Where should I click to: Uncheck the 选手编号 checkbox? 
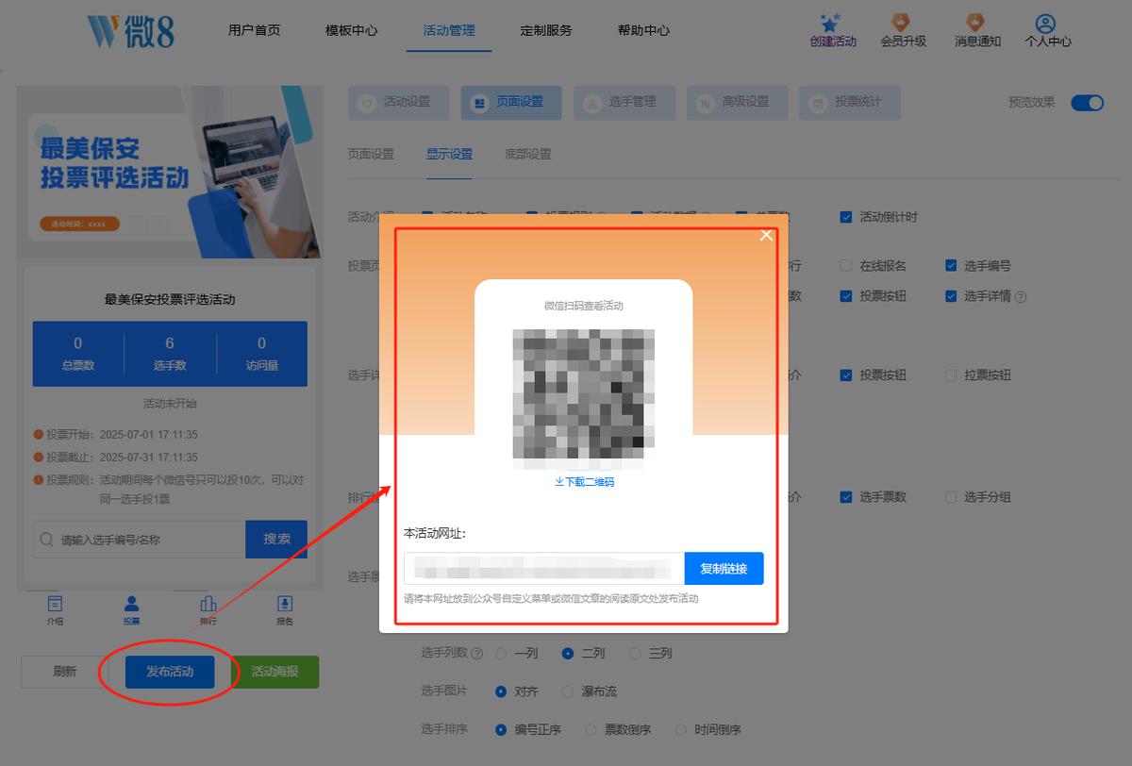(x=951, y=266)
